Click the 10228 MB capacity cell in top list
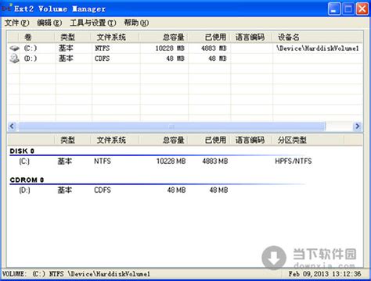 (170, 48)
